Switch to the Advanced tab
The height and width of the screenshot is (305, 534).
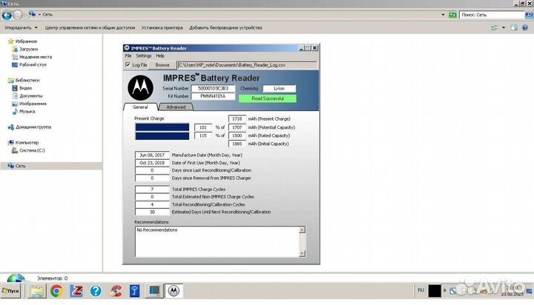point(176,107)
